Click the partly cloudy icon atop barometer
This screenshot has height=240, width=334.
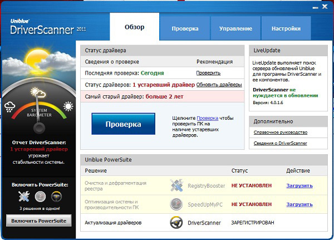(x=38, y=92)
